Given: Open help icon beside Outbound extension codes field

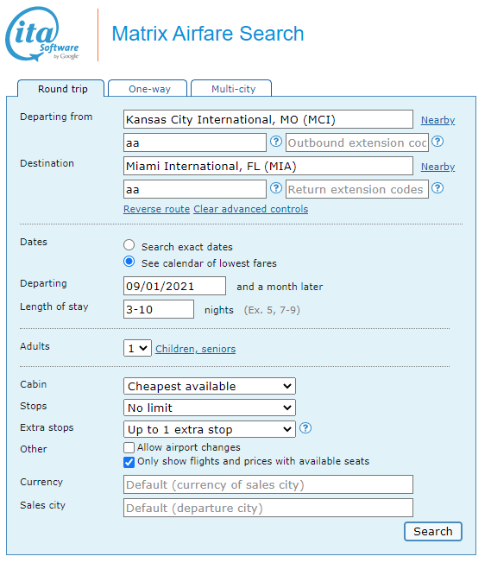Looking at the screenshot, I should click(x=437, y=141).
